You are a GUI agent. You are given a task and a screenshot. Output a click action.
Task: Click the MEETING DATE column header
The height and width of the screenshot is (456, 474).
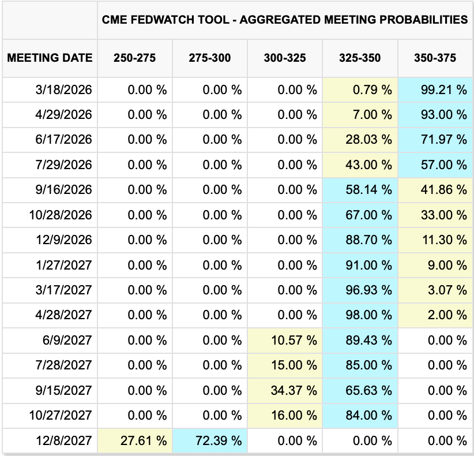click(x=50, y=58)
